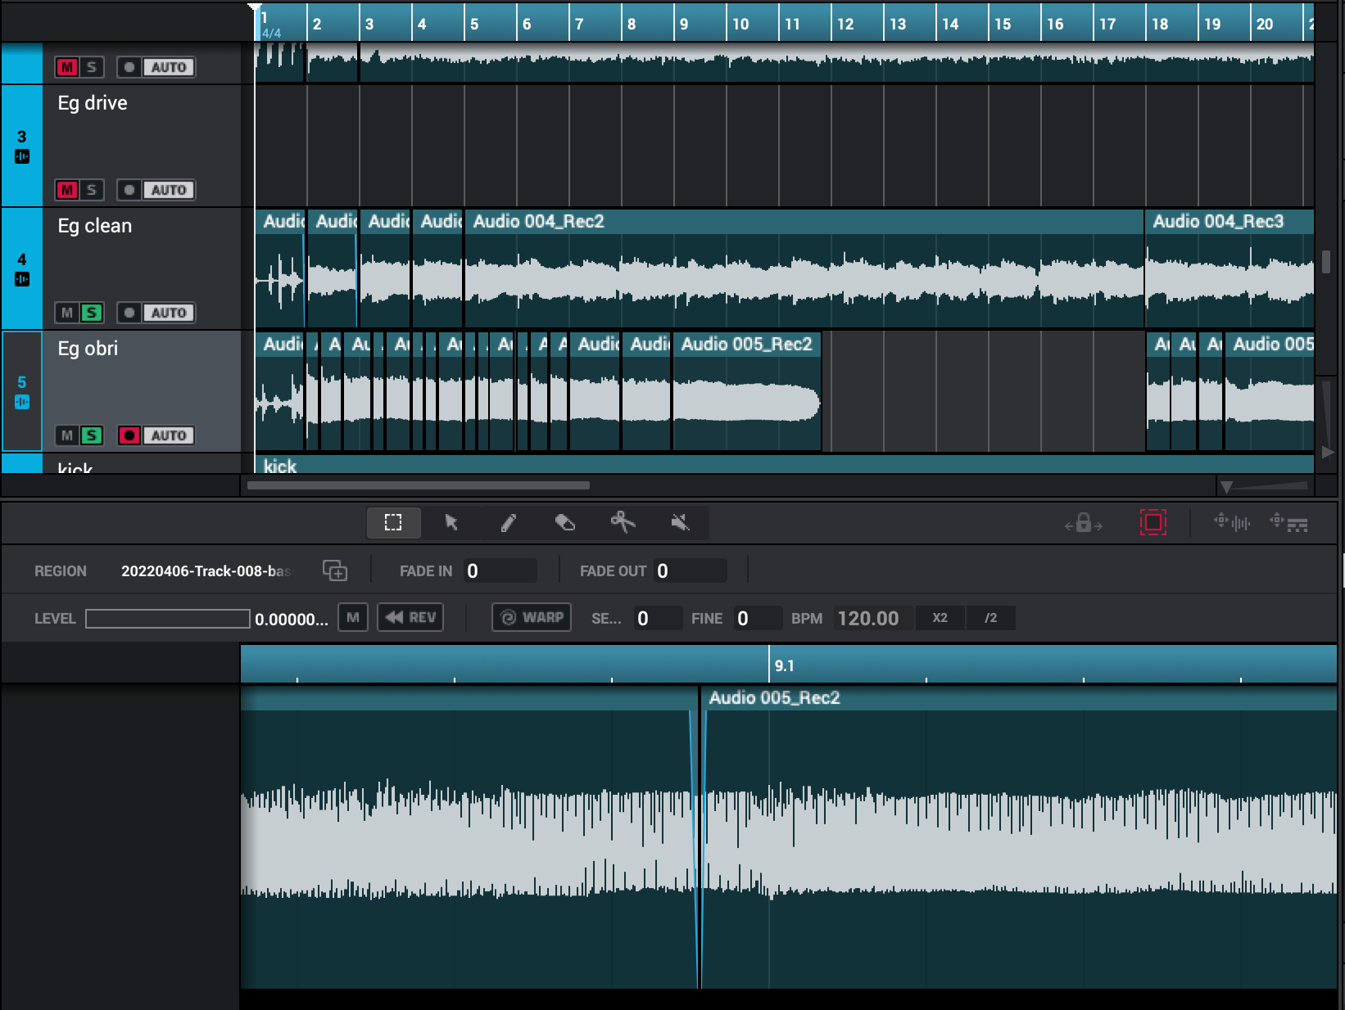Arm recording on Eg drive track
Viewport: 1345px width, 1010px height.
coord(129,190)
